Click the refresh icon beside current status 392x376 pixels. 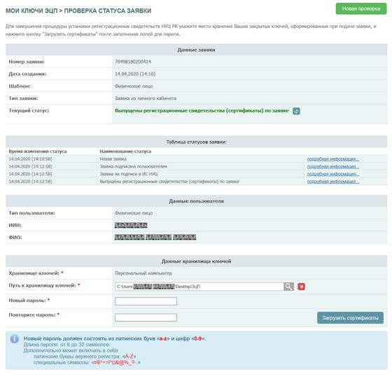(x=296, y=111)
